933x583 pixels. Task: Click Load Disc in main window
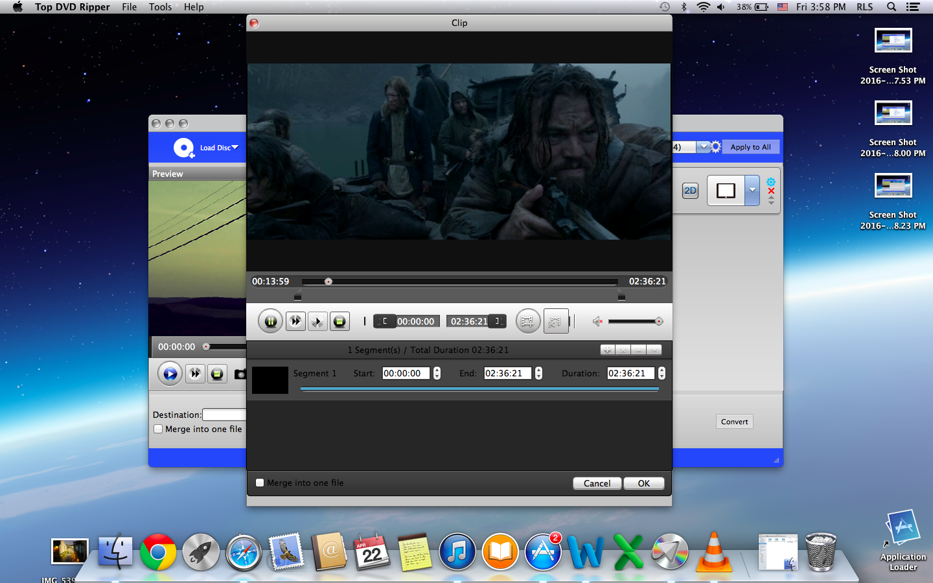(219, 148)
